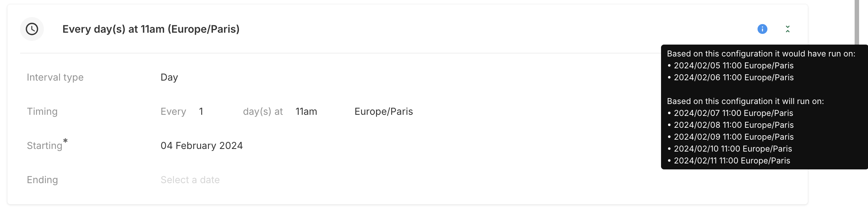This screenshot has width=868, height=211.
Task: Collapse the schedule card with the chevron icon
Action: click(x=787, y=29)
